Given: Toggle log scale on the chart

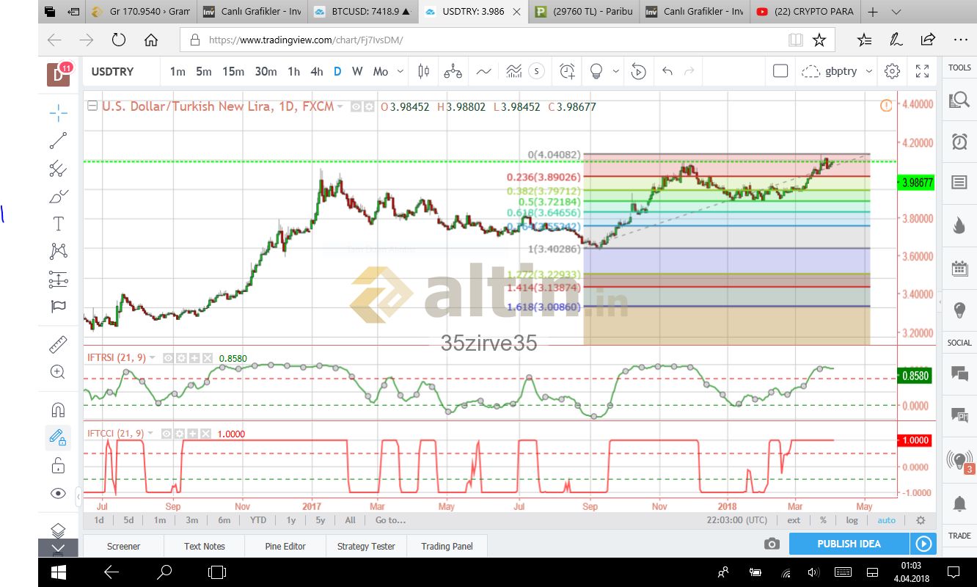Looking at the screenshot, I should [x=852, y=520].
